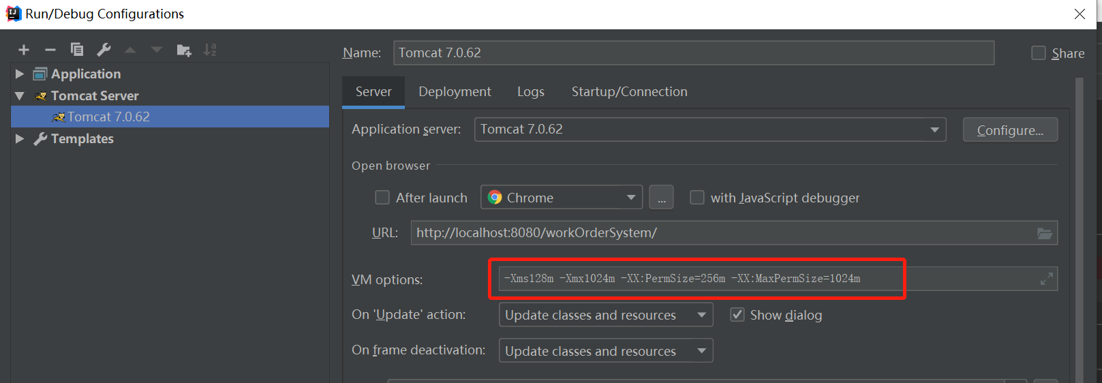The height and width of the screenshot is (383, 1102).
Task: Move configuration down arrow
Action: [x=157, y=50]
